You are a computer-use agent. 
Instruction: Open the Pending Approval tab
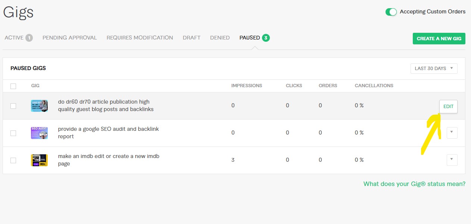tap(69, 38)
